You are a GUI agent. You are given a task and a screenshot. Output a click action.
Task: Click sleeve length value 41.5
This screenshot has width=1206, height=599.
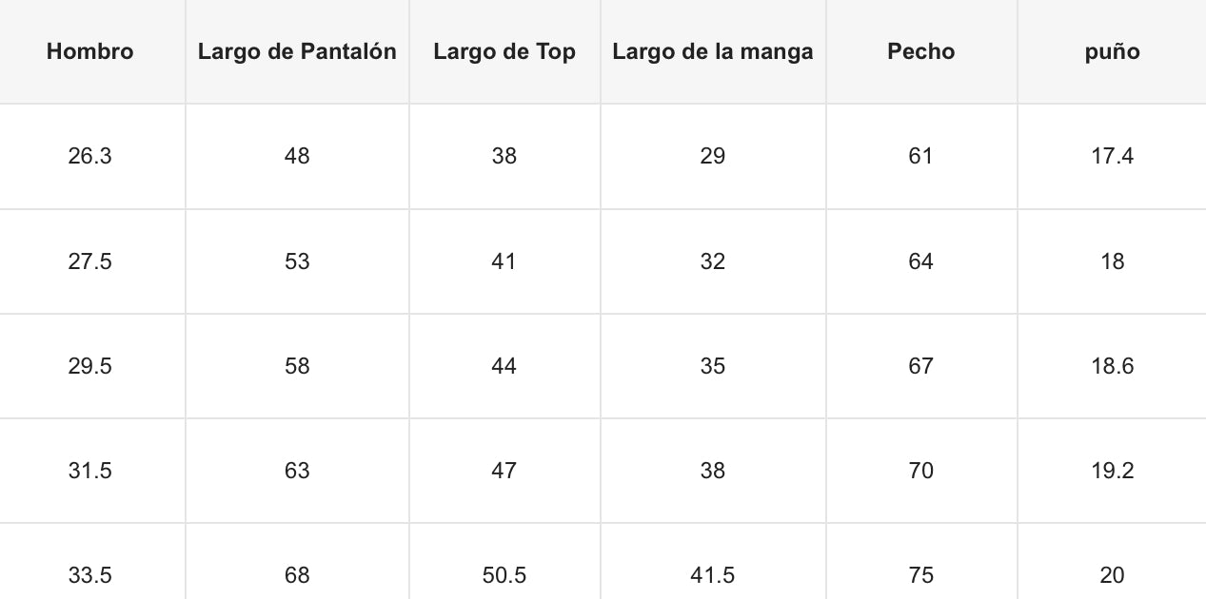coord(713,575)
